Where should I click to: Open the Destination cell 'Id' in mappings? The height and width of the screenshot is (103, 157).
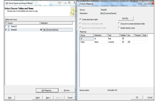[x=100, y=38]
